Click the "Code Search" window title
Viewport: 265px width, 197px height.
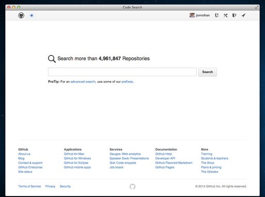(x=132, y=7)
